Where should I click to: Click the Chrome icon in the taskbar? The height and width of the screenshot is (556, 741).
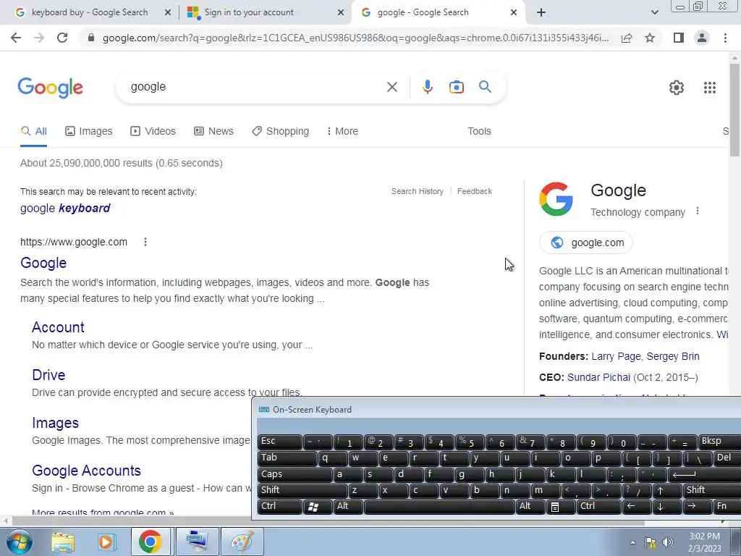click(151, 542)
